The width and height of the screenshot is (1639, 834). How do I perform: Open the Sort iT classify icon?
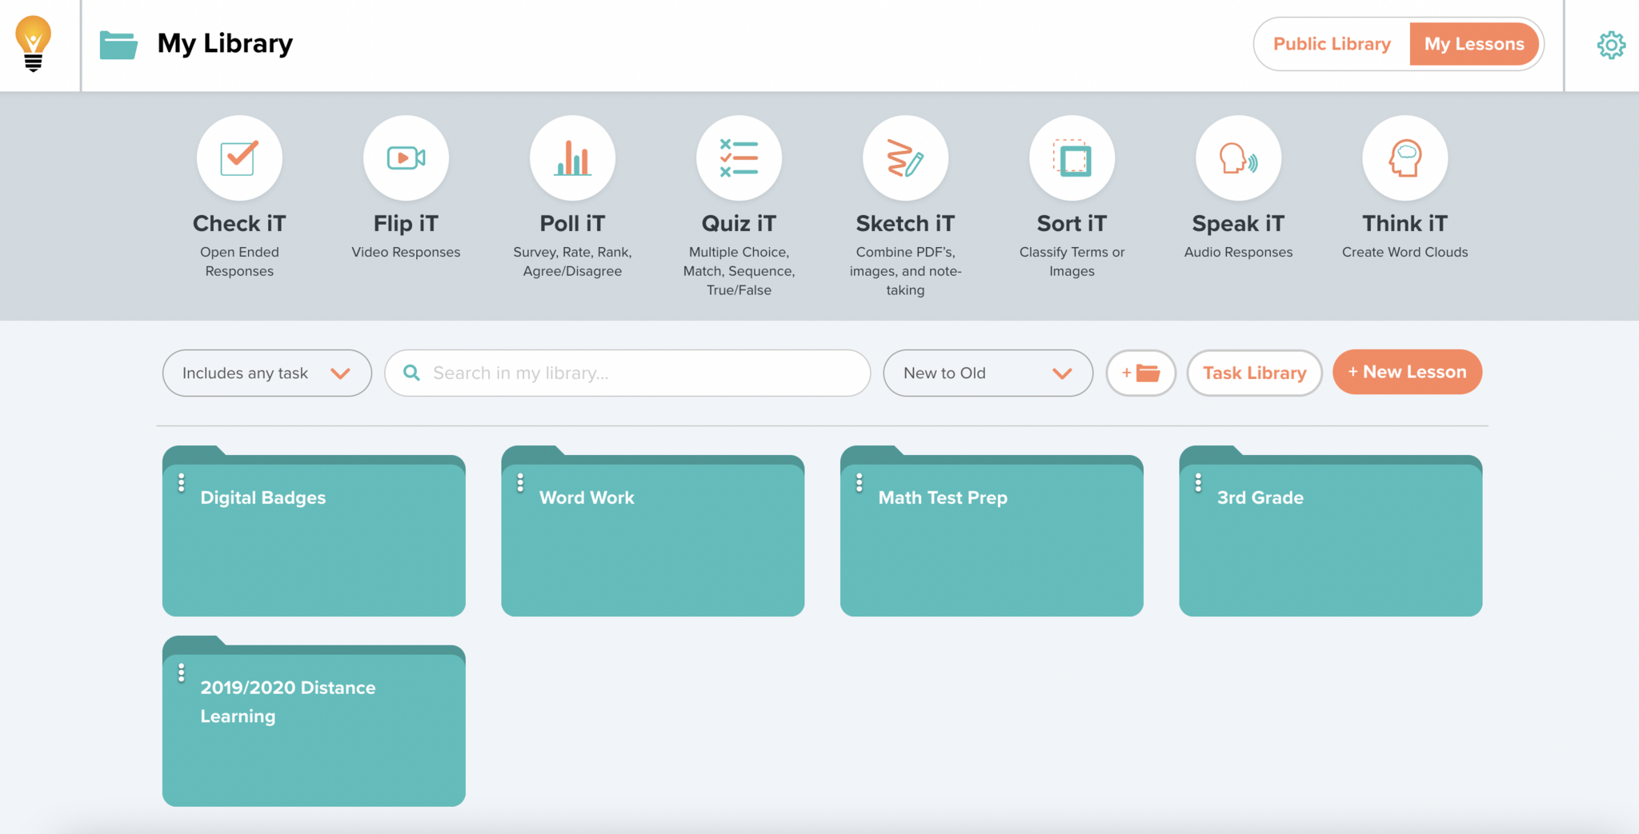[1072, 158]
